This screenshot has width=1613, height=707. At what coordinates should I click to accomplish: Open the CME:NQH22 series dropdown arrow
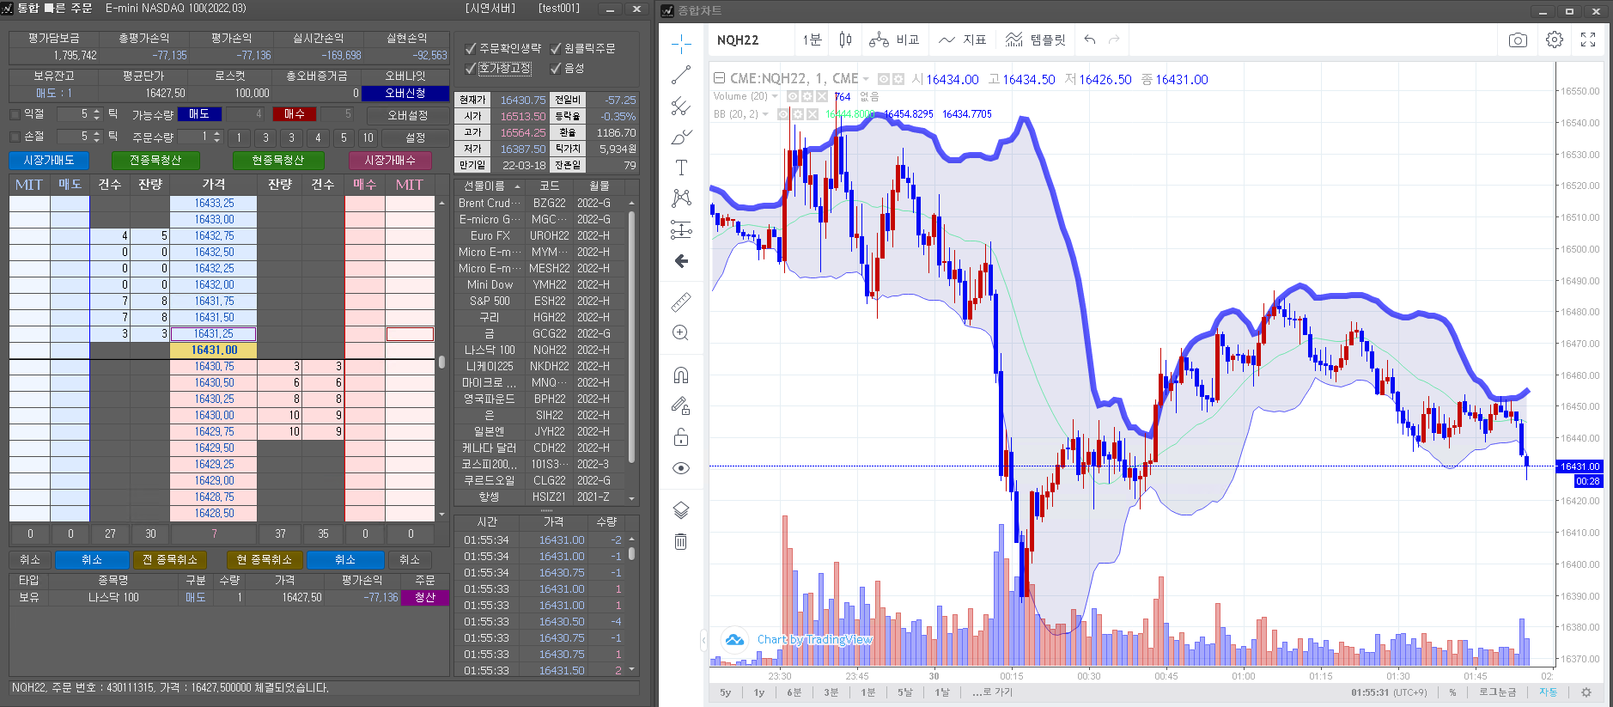(x=866, y=79)
